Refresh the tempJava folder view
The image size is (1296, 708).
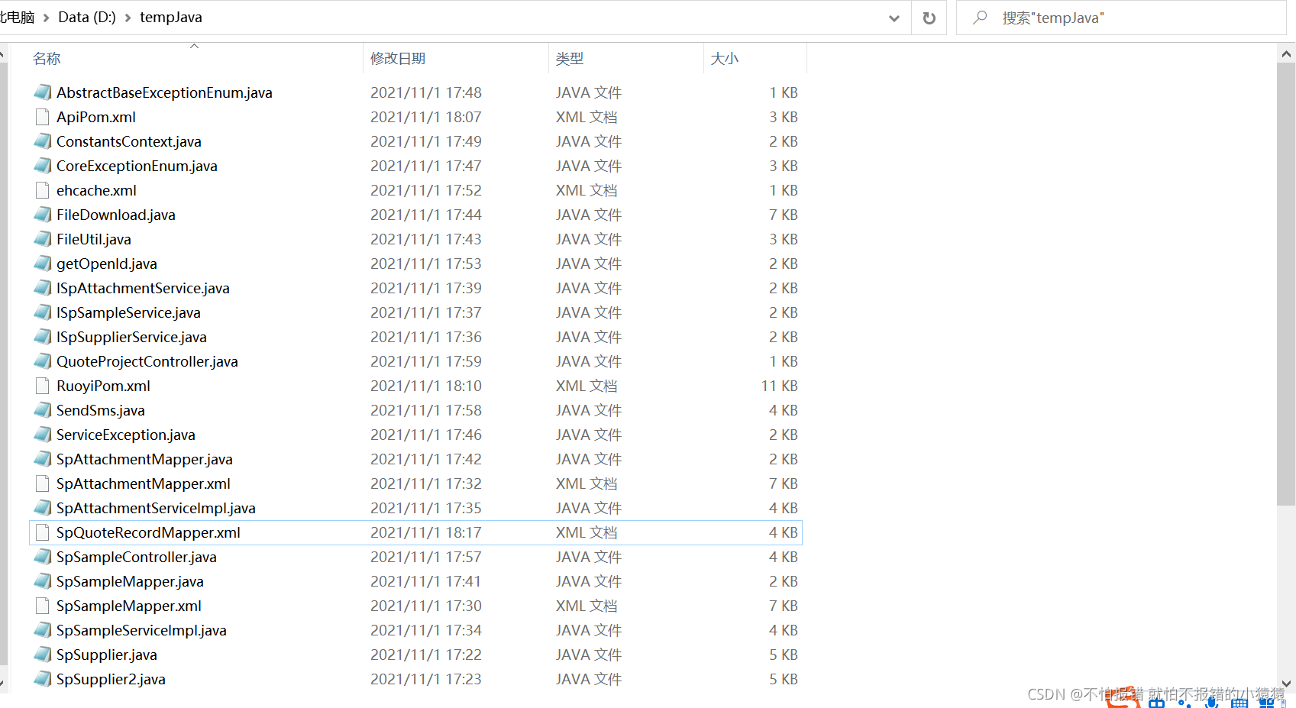(x=929, y=18)
